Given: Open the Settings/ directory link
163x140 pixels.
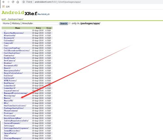Looking at the screenshot, I should tap(9, 126).
